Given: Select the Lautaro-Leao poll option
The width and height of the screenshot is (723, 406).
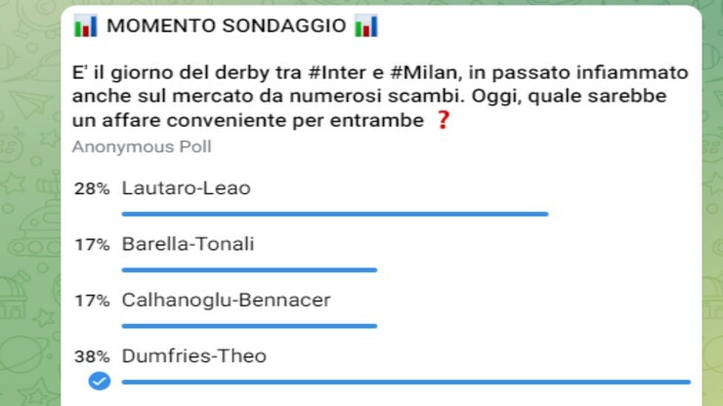Looking at the screenshot, I should (x=187, y=188).
